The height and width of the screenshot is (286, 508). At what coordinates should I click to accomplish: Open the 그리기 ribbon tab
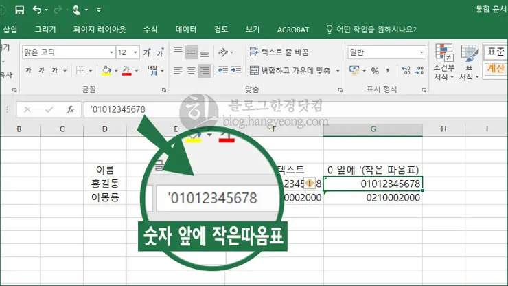coord(45,30)
